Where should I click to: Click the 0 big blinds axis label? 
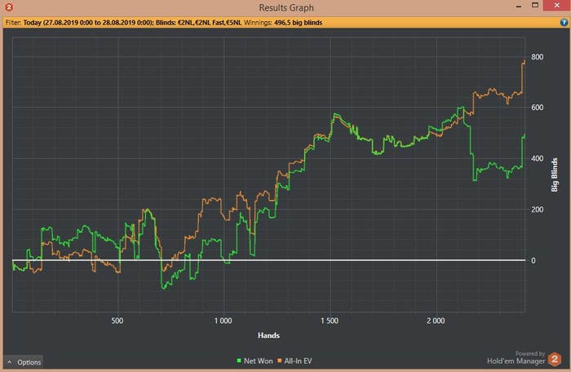(533, 260)
